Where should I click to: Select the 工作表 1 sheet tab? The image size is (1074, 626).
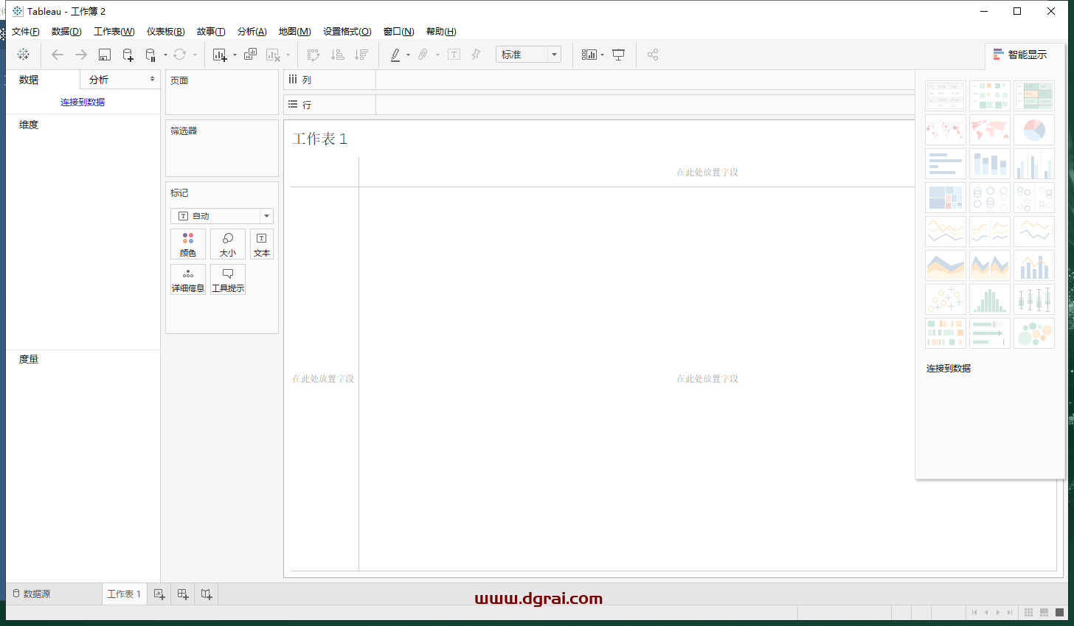pos(124,594)
